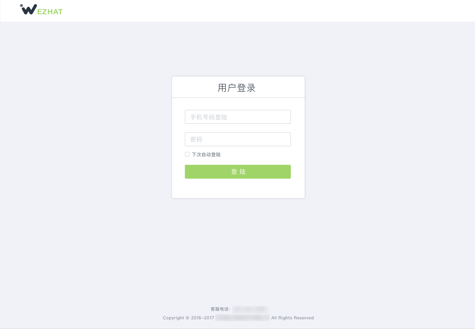The image size is (475, 329).
Task: Click the small dot on Wezhat logo
Action: tap(21, 6)
